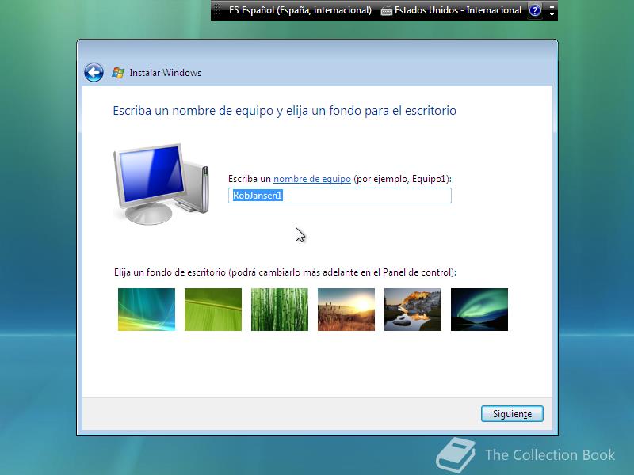Click the computer monitor illustration
Viewport: 634px width, 475px height.
(x=161, y=184)
